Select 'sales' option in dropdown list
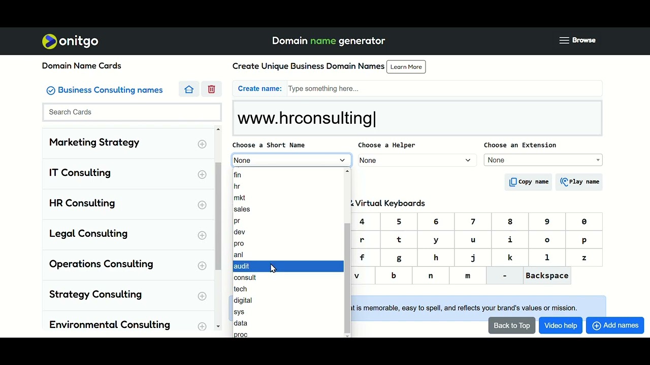 click(x=288, y=209)
